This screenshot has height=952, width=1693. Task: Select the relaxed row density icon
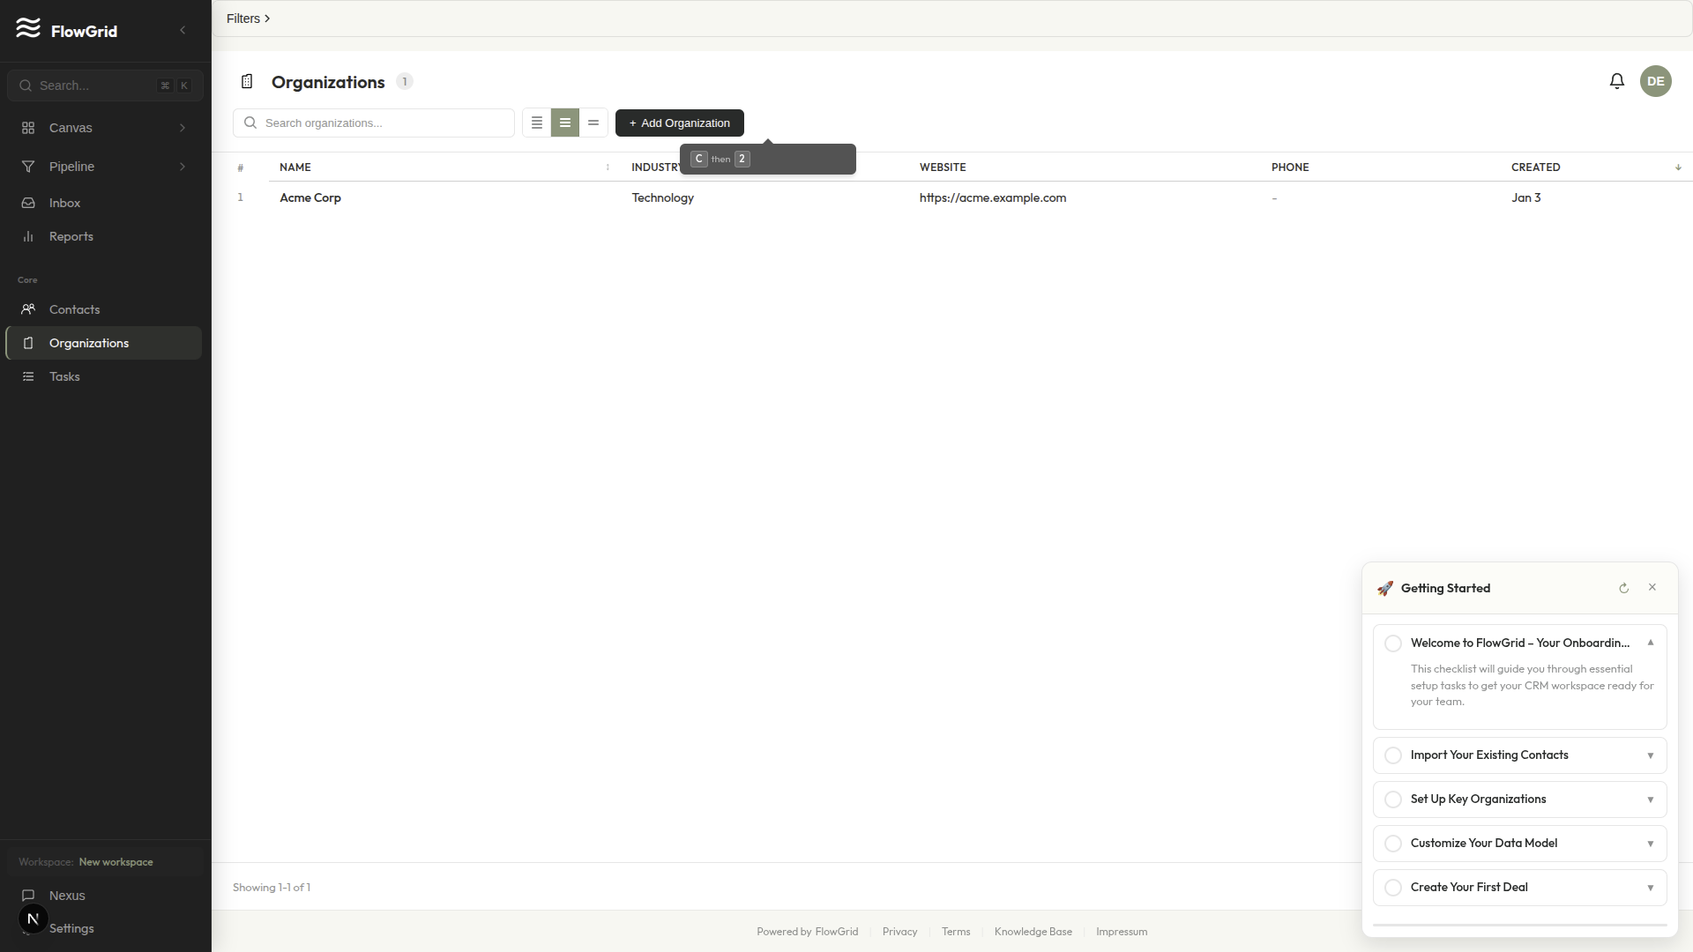point(593,123)
